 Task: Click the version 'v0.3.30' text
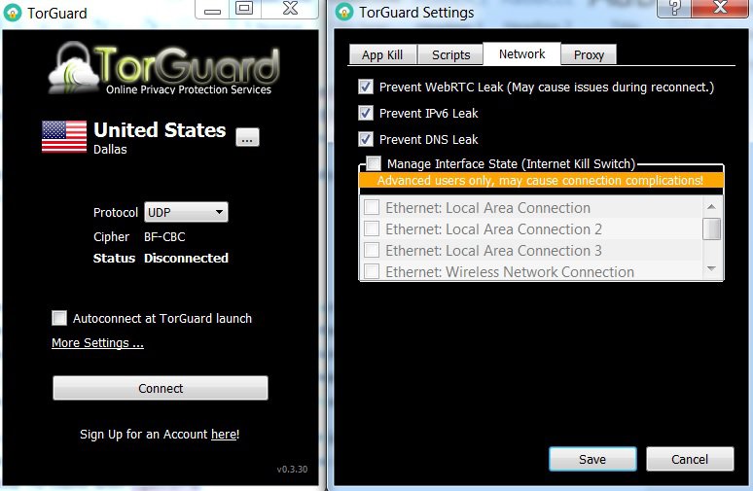(x=292, y=469)
